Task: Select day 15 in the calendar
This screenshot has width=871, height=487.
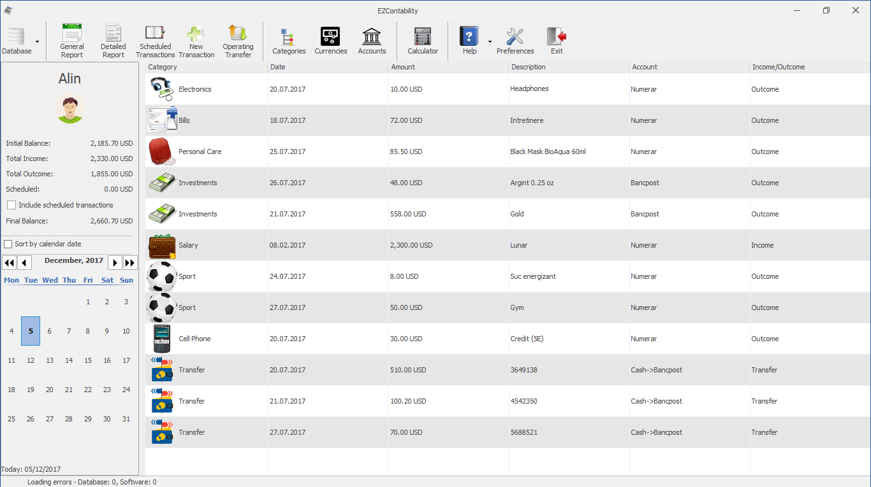Action: coord(88,360)
